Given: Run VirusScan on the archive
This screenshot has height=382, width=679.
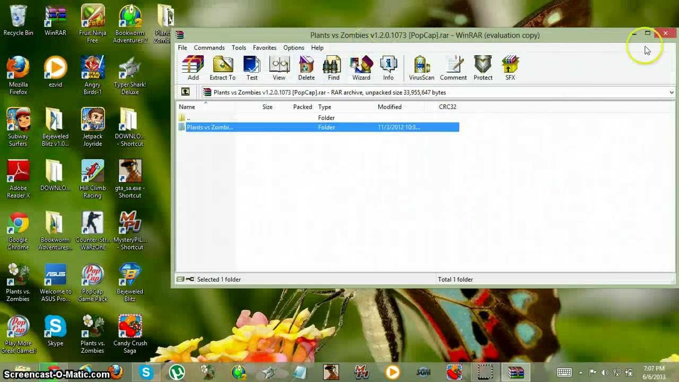Looking at the screenshot, I should pyautogui.click(x=422, y=68).
